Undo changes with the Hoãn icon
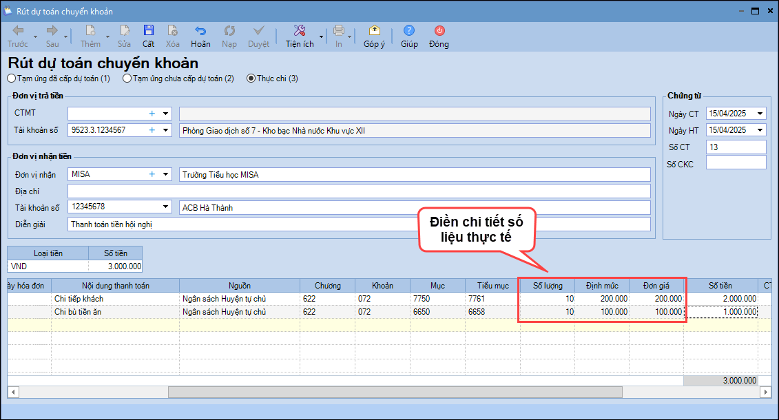779x420 pixels. [200, 31]
